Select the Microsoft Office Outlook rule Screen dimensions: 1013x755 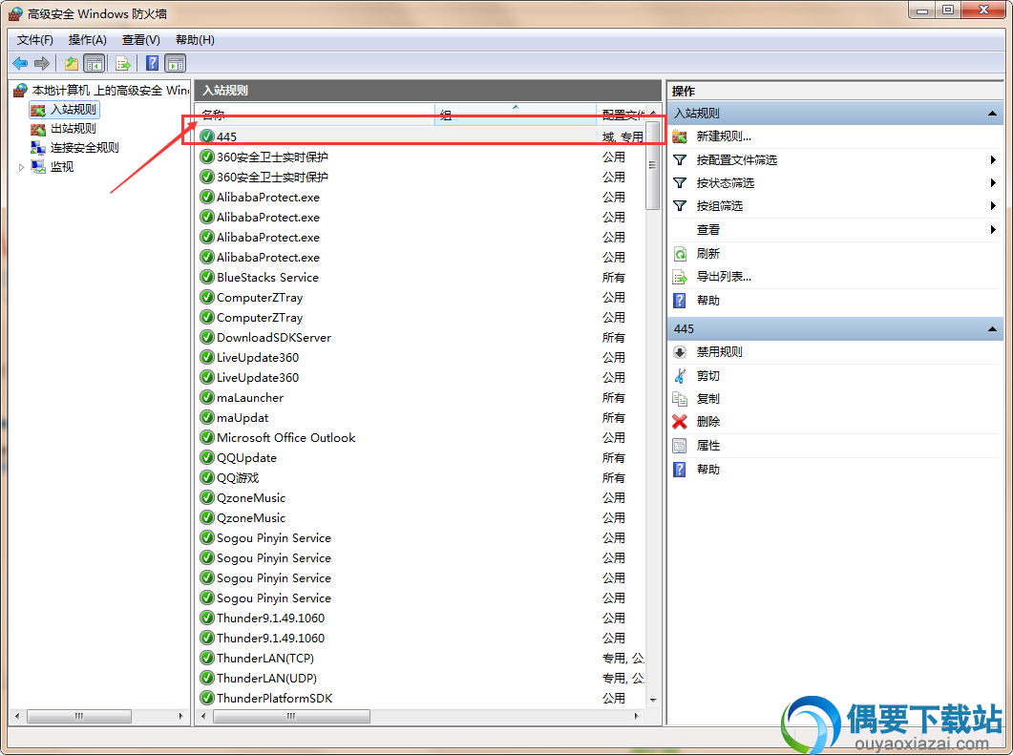click(x=421, y=437)
